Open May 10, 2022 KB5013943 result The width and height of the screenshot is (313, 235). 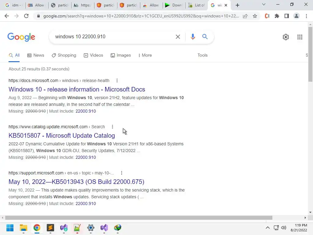click(x=76, y=182)
